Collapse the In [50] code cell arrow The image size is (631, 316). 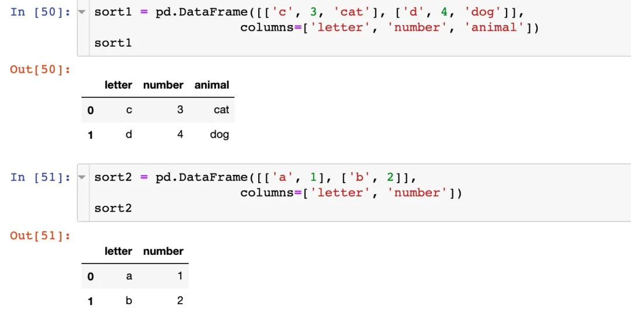coord(81,12)
